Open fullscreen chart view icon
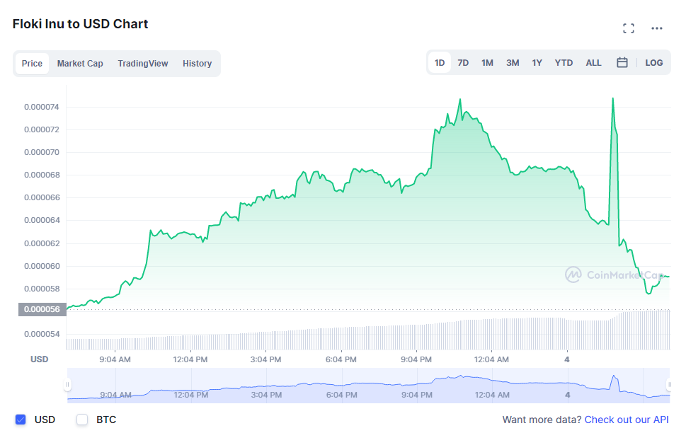686x445 pixels. coord(628,28)
